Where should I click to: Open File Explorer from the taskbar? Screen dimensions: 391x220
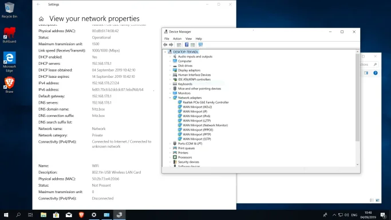[44, 215]
